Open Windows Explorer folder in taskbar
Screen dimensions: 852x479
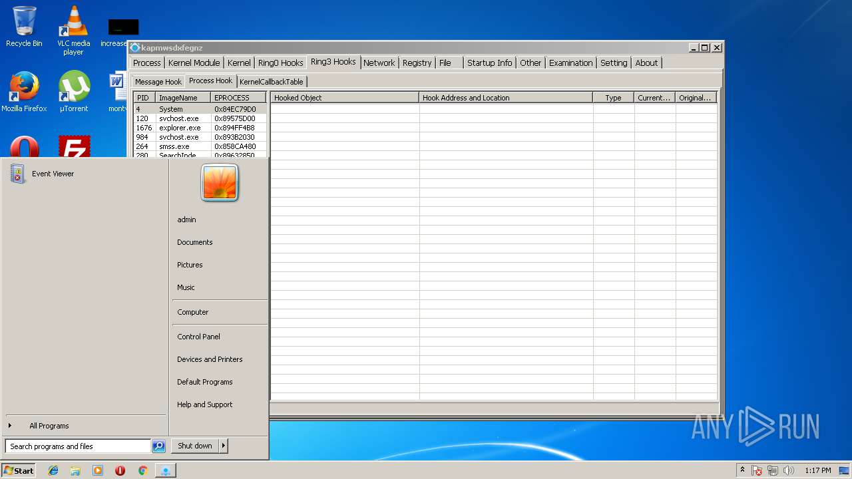75,470
